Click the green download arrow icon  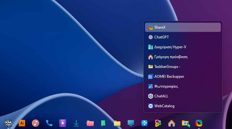coord(76,123)
